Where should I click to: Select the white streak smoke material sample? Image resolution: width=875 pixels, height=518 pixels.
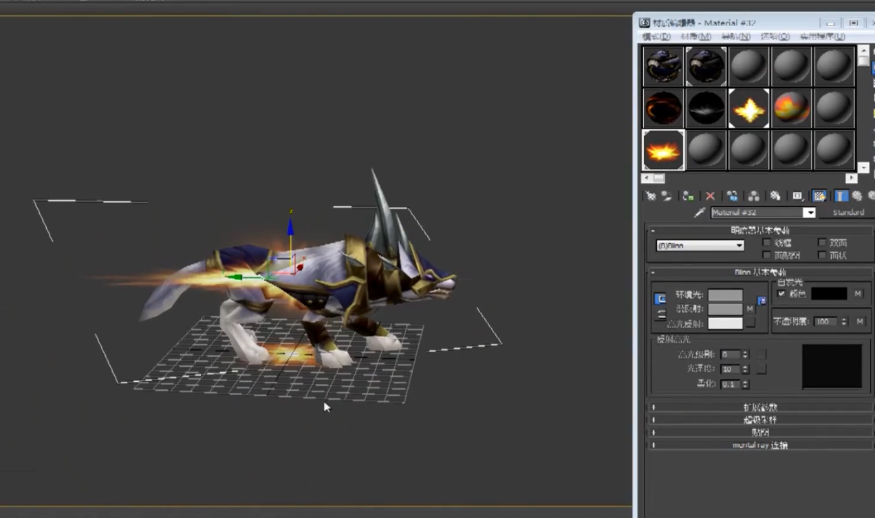point(706,108)
